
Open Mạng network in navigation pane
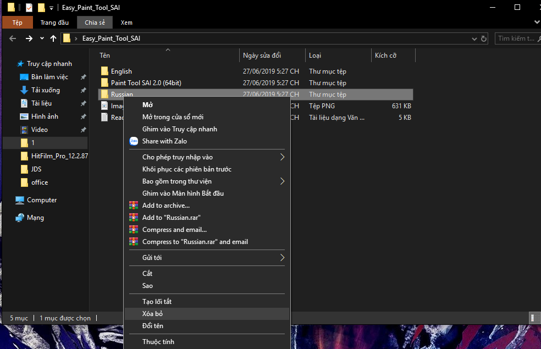pyautogui.click(x=35, y=218)
